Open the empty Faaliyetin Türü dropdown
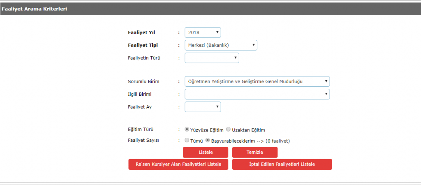This screenshot has height=185, width=421. 212,58
